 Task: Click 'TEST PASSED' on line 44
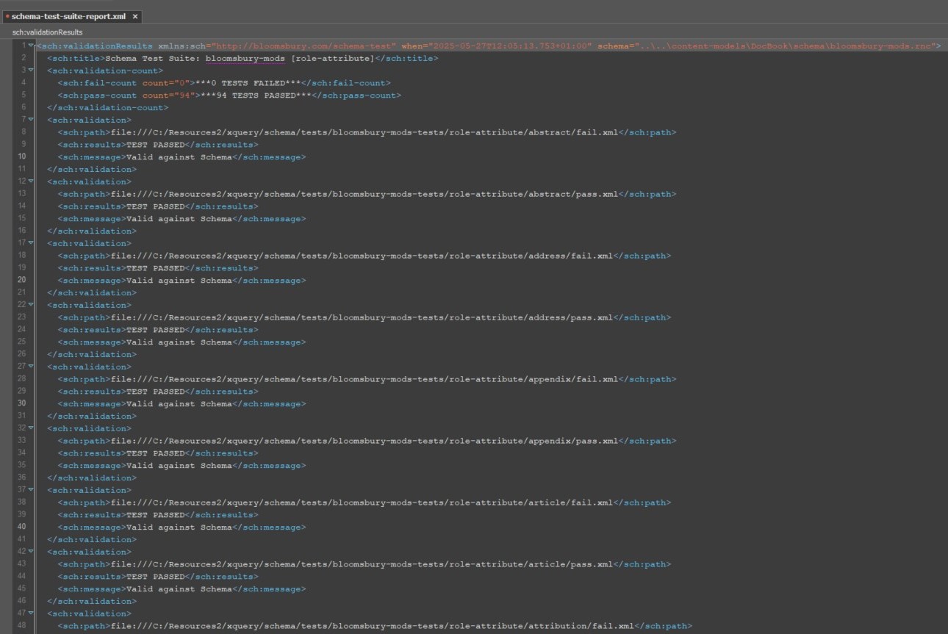pos(156,577)
